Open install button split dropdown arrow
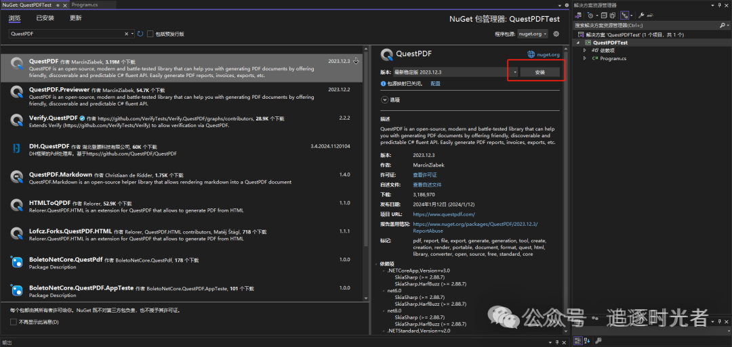 pyautogui.click(x=514, y=72)
